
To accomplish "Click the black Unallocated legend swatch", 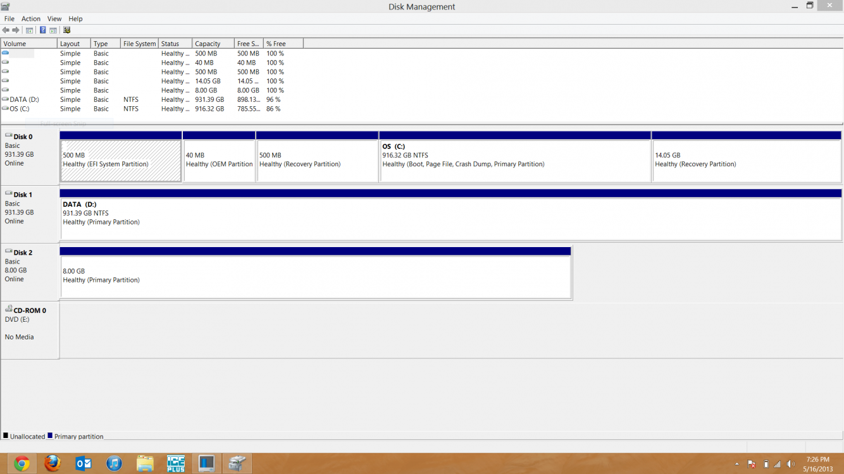I will click(6, 435).
